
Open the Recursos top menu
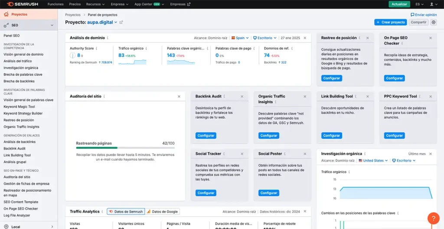[x=95, y=4]
